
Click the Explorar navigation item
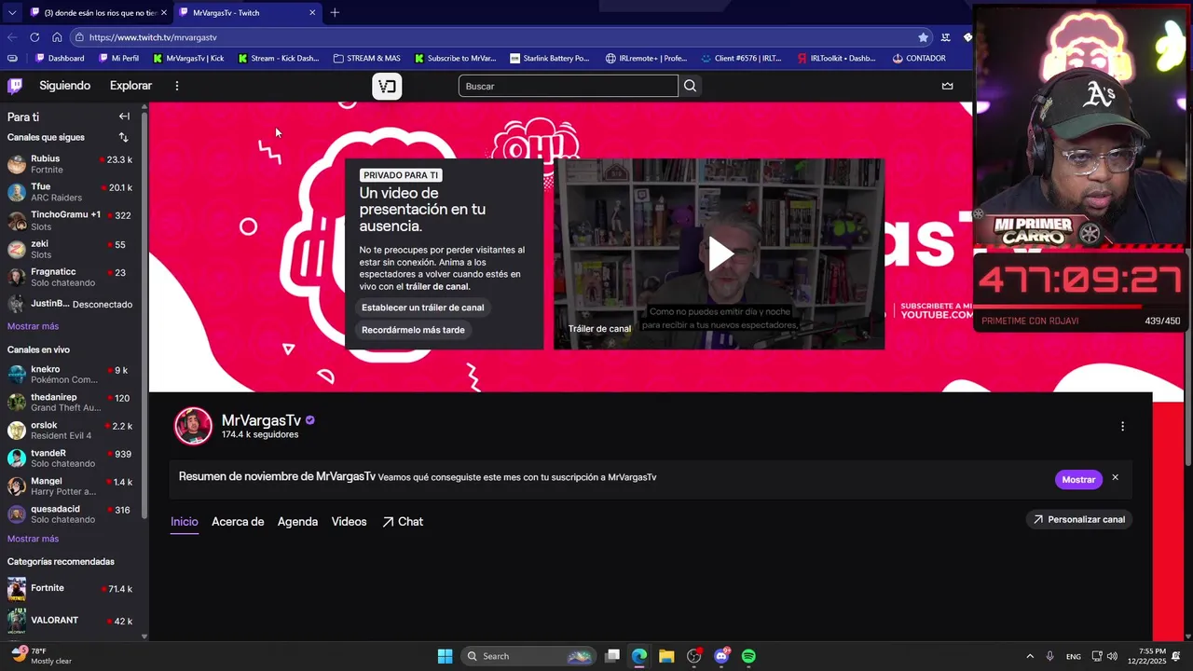coord(130,86)
